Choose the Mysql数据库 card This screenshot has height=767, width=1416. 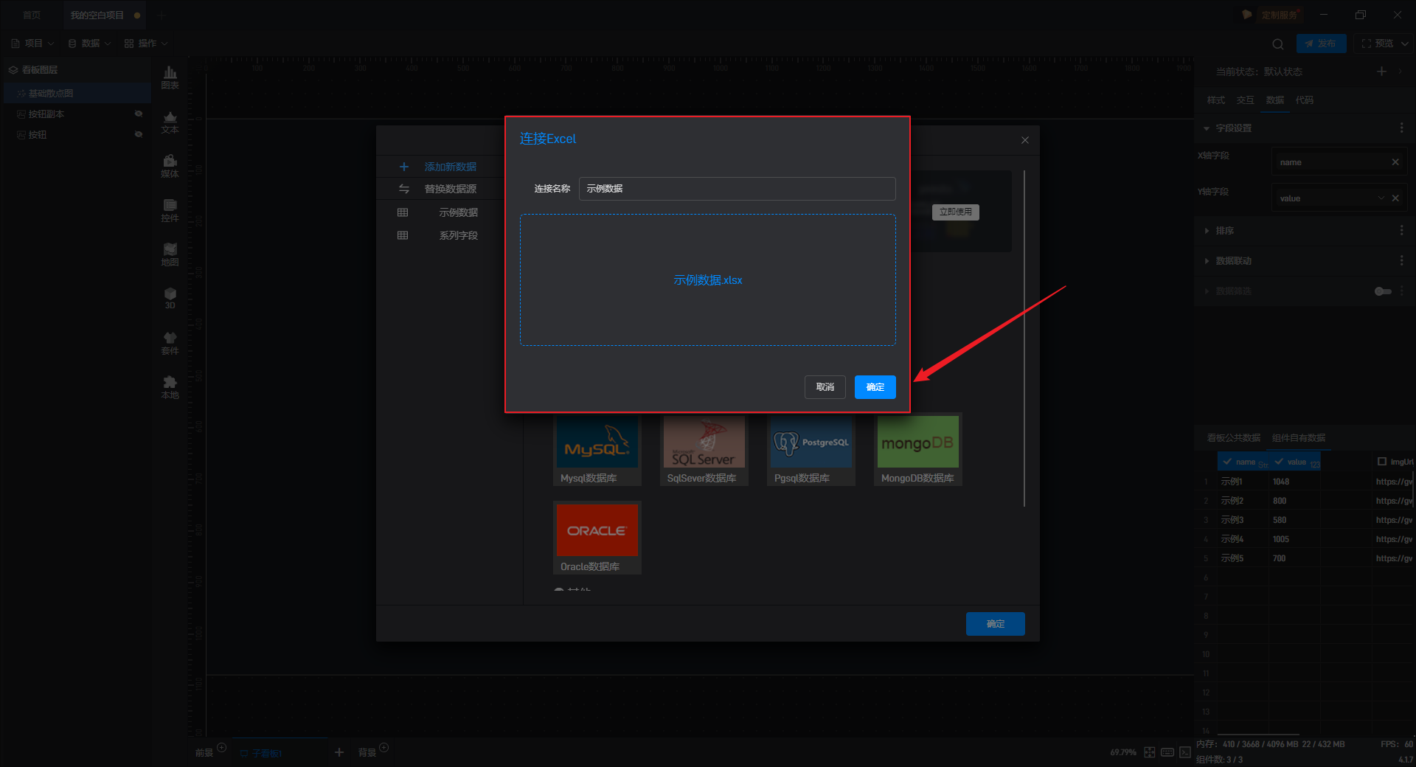click(597, 449)
